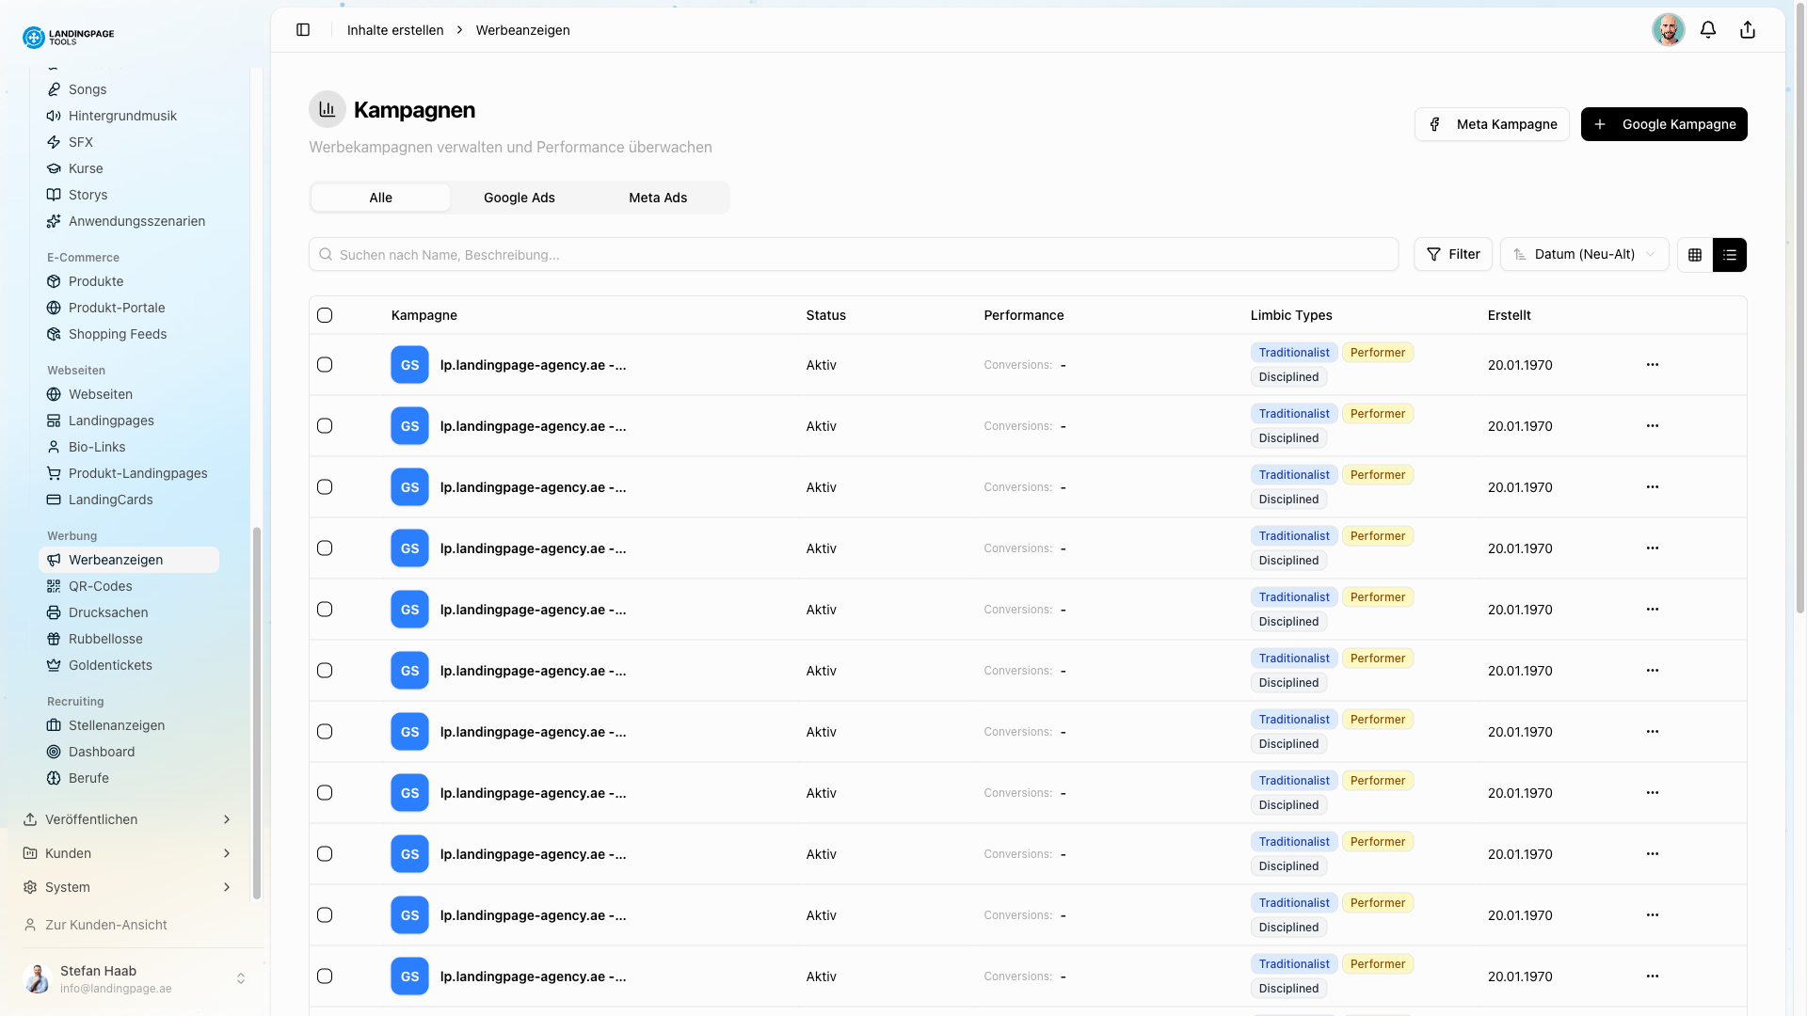Activate the list view icon
This screenshot has height=1016, width=1807.
click(x=1730, y=254)
